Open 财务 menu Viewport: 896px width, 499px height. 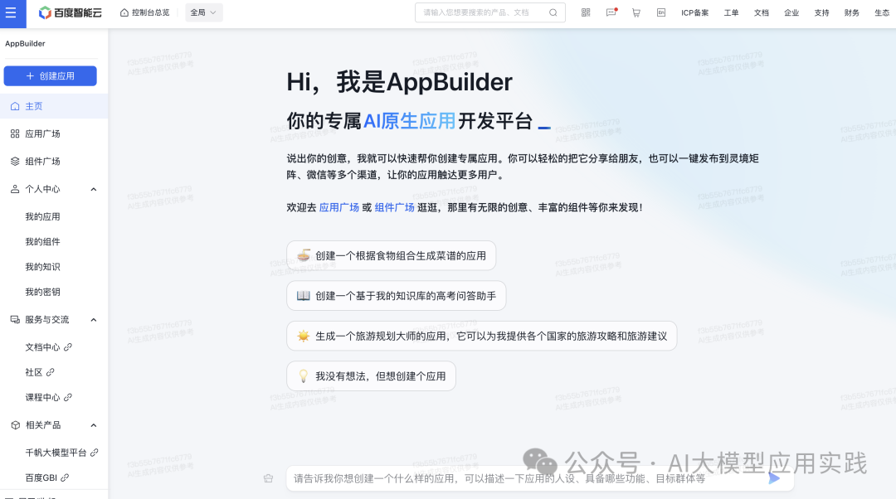pyautogui.click(x=852, y=12)
